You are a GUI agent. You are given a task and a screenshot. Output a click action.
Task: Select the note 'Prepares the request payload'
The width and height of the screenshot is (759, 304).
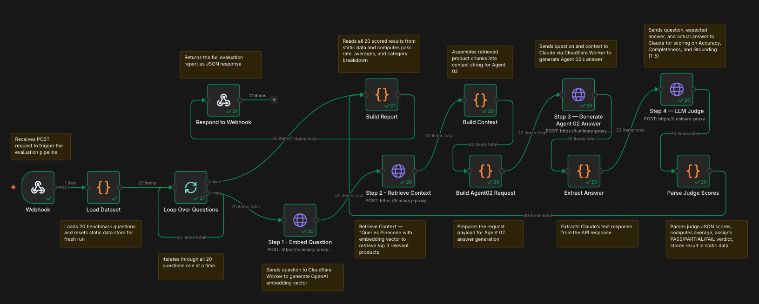(x=488, y=234)
